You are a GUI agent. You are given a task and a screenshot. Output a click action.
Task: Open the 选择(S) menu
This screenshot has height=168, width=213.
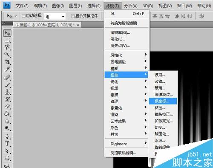click(94, 6)
